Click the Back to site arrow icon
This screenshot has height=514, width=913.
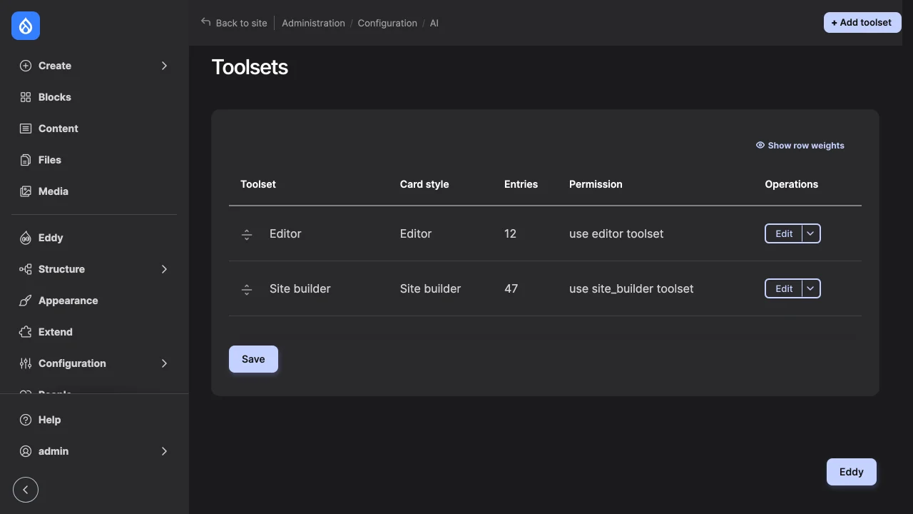tap(206, 22)
